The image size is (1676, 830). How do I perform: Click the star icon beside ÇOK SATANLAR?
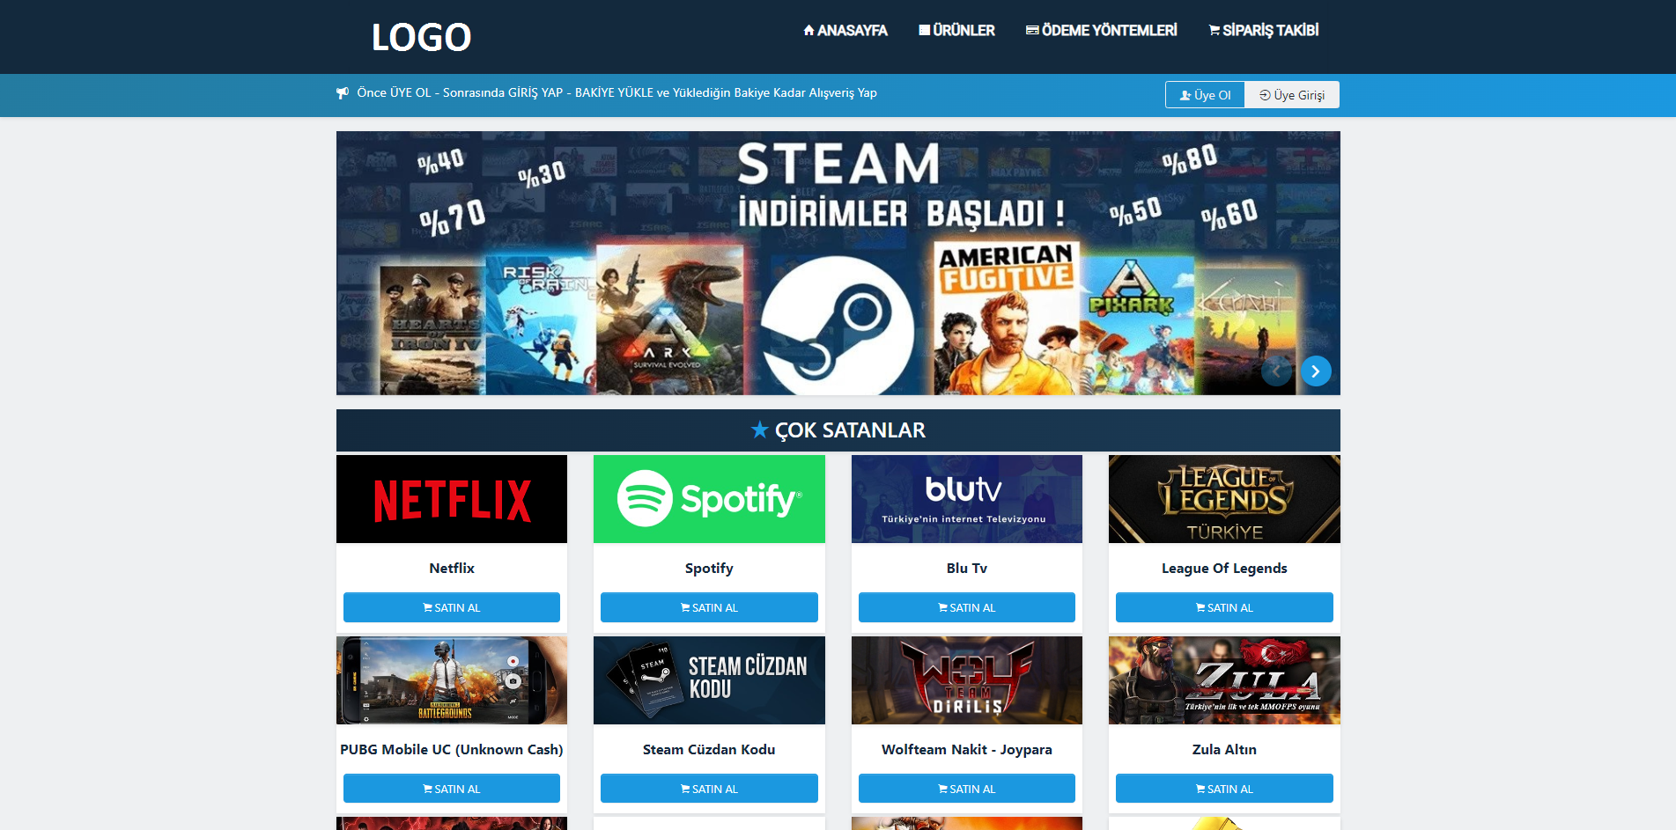pyautogui.click(x=759, y=430)
